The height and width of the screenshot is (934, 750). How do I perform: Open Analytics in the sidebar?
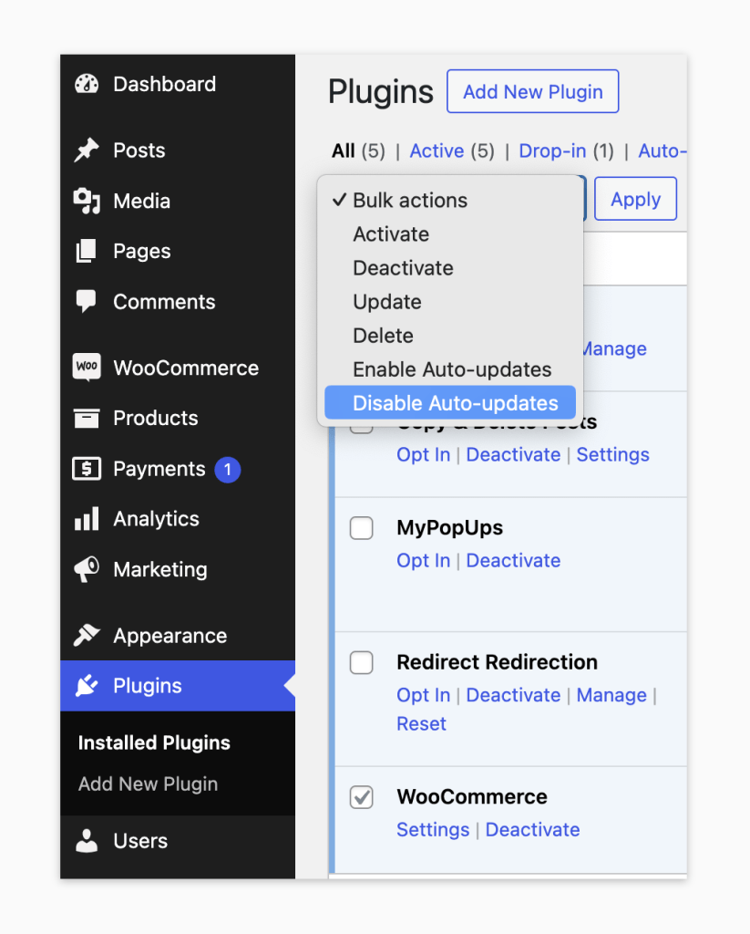157,519
